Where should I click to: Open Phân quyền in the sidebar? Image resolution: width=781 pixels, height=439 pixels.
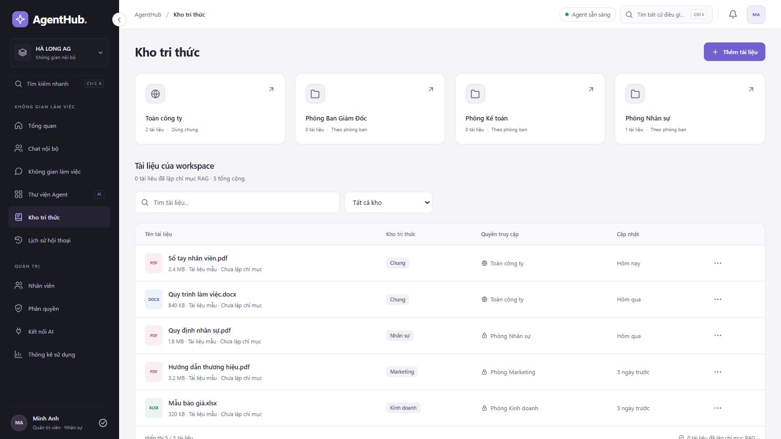point(59,309)
